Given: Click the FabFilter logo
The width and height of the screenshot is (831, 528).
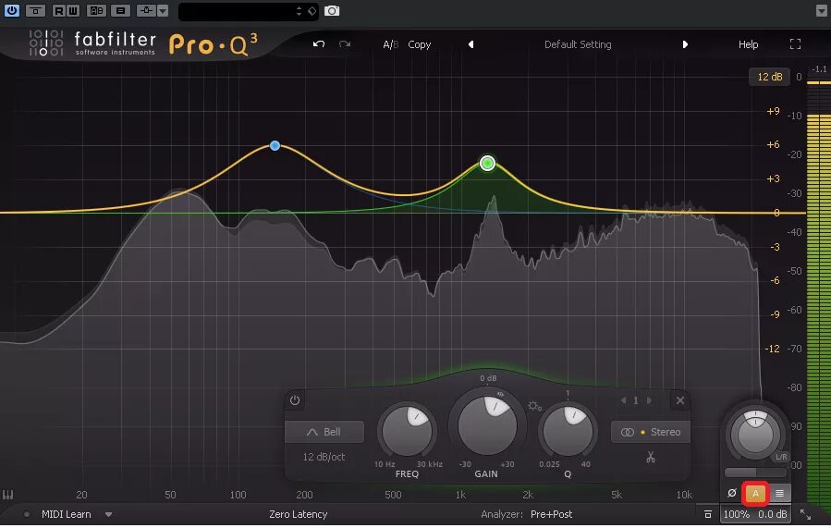Looking at the screenshot, I should click(92, 43).
